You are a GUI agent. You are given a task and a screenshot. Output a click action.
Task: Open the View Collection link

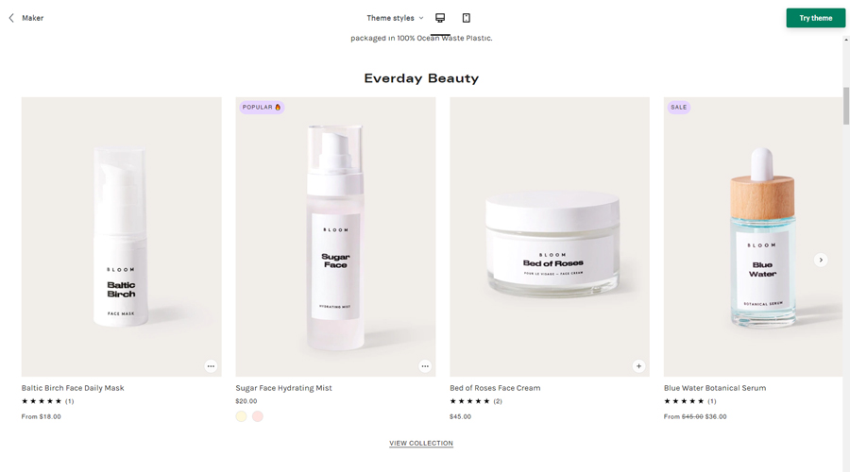421,444
